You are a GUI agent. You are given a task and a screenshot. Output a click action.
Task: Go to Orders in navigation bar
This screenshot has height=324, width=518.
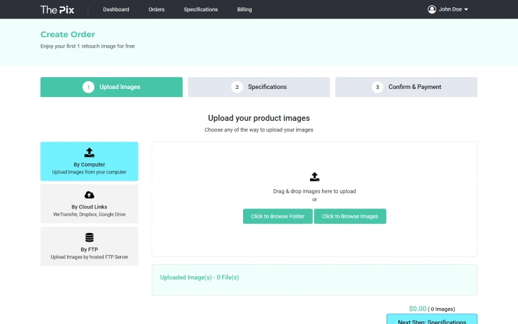point(157,10)
